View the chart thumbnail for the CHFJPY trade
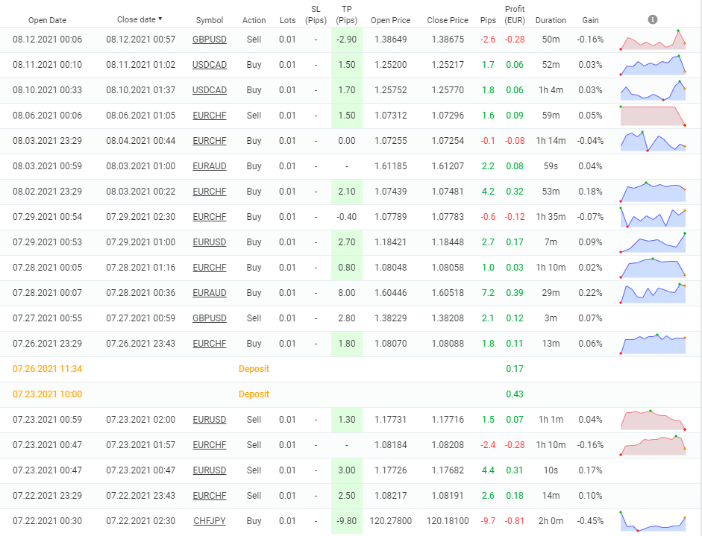This screenshot has height=536, width=702. [x=653, y=521]
